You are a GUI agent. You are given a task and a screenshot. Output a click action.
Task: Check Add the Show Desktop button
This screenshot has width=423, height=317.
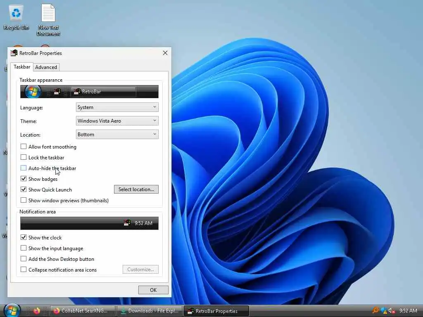tap(24, 259)
